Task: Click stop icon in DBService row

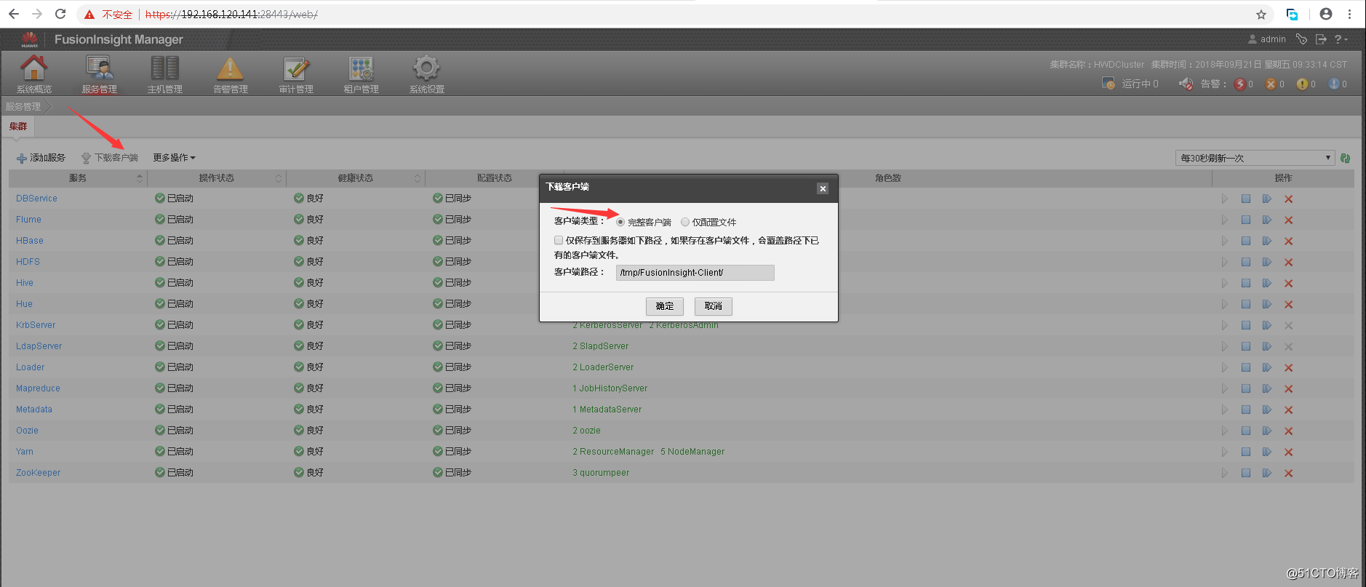Action: 1246,199
